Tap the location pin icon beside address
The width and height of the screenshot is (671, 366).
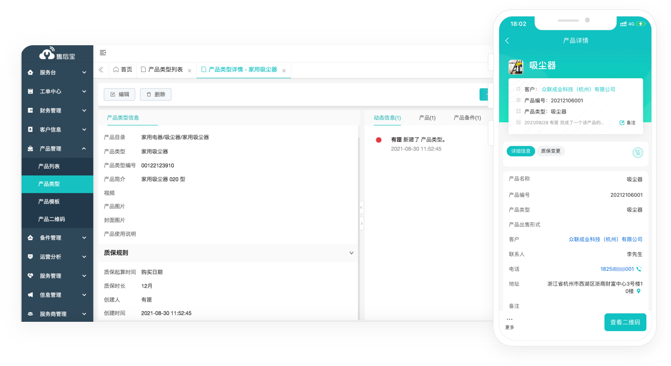point(639,291)
